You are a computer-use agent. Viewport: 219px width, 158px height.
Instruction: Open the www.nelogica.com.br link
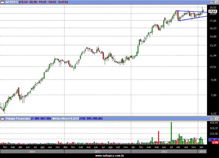pos(109,155)
